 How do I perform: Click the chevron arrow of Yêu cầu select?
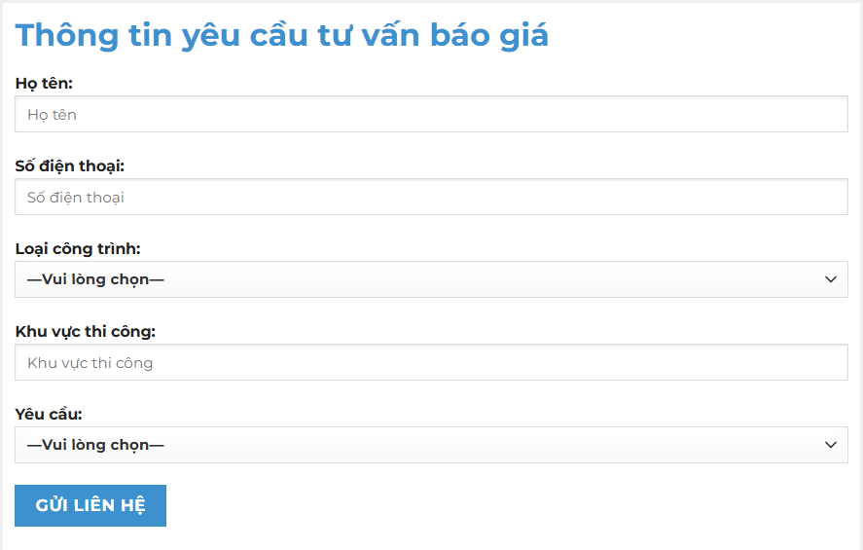(830, 445)
